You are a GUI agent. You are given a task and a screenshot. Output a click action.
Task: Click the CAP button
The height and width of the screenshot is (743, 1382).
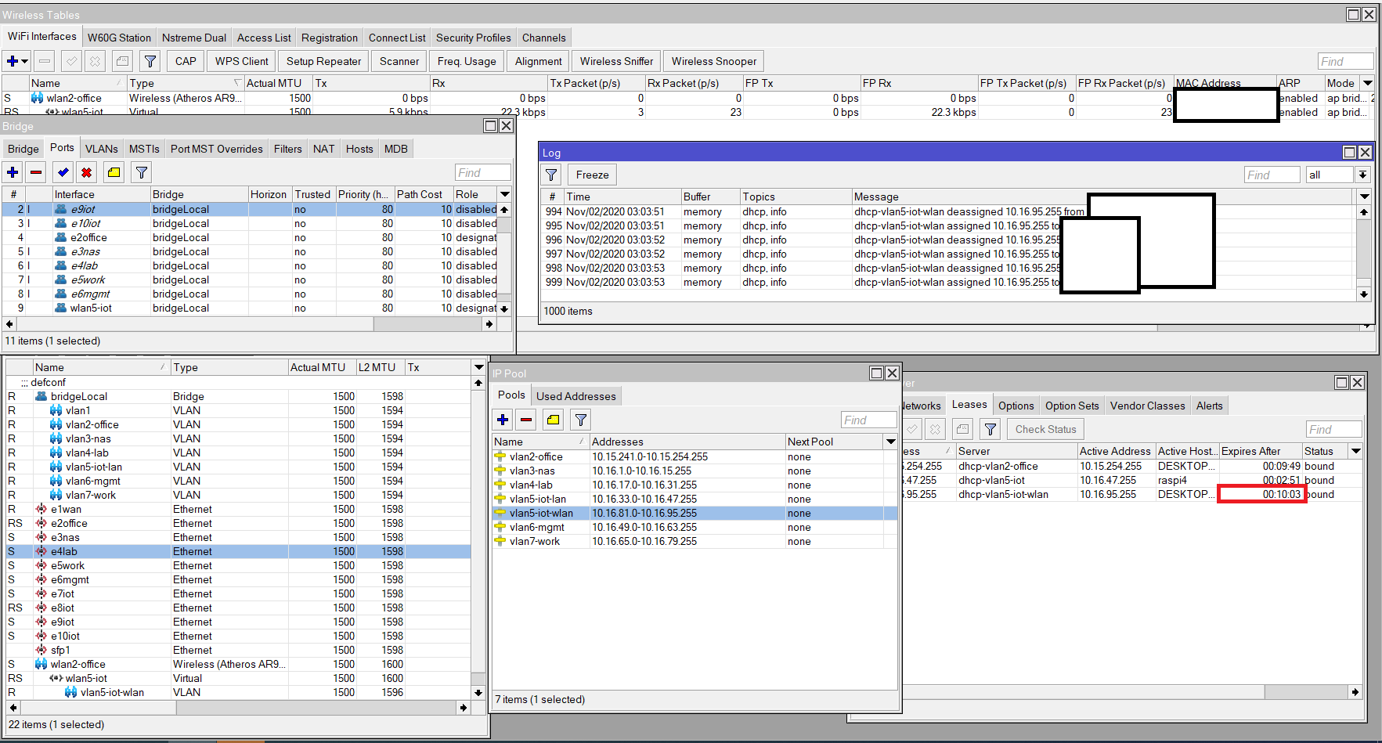pos(186,61)
